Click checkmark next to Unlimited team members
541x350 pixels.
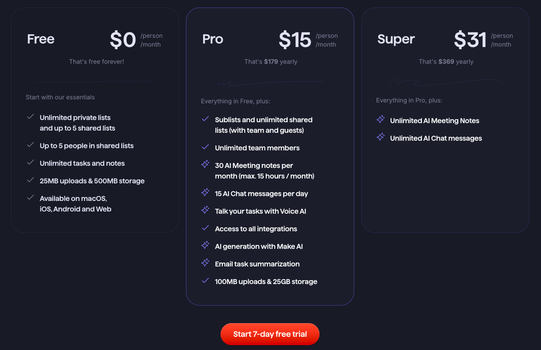(x=205, y=147)
